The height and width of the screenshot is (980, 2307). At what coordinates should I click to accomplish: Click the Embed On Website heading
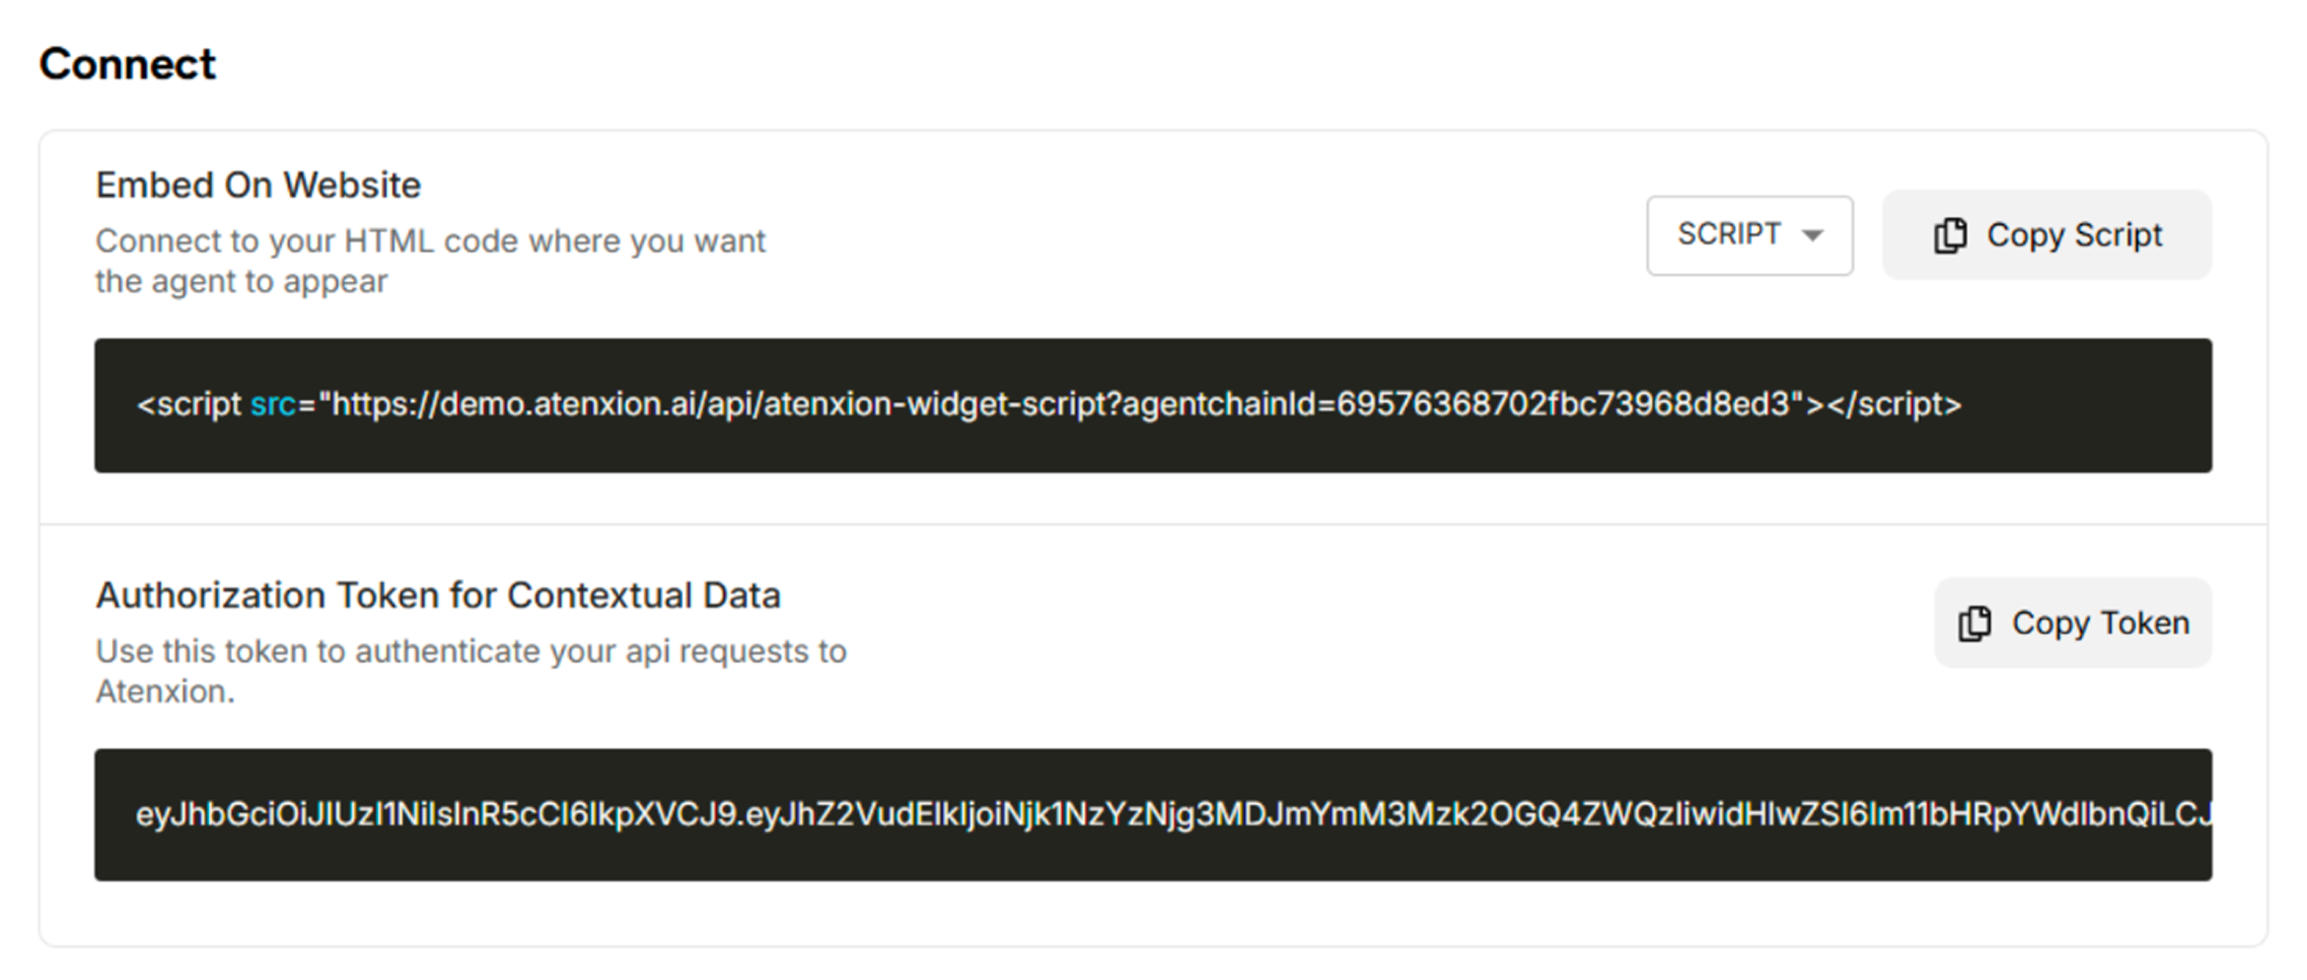point(258,186)
